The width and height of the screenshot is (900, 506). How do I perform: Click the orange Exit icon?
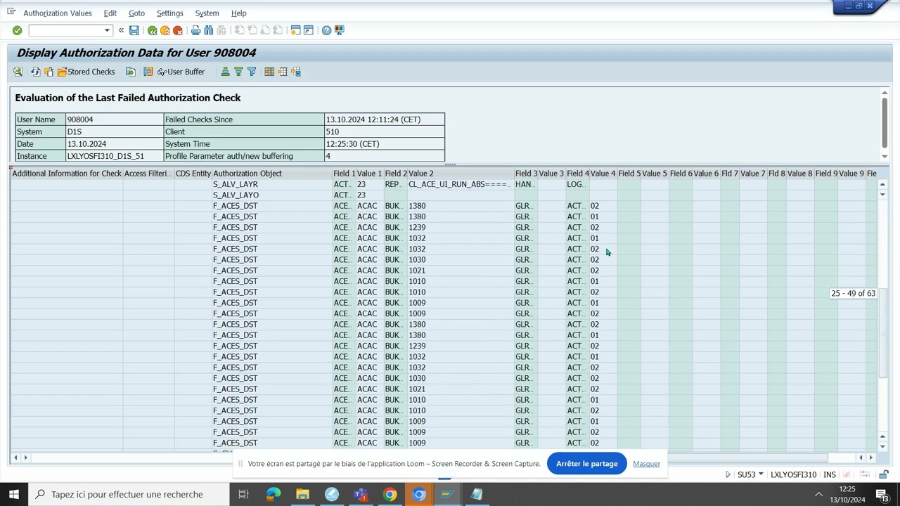coord(165,30)
